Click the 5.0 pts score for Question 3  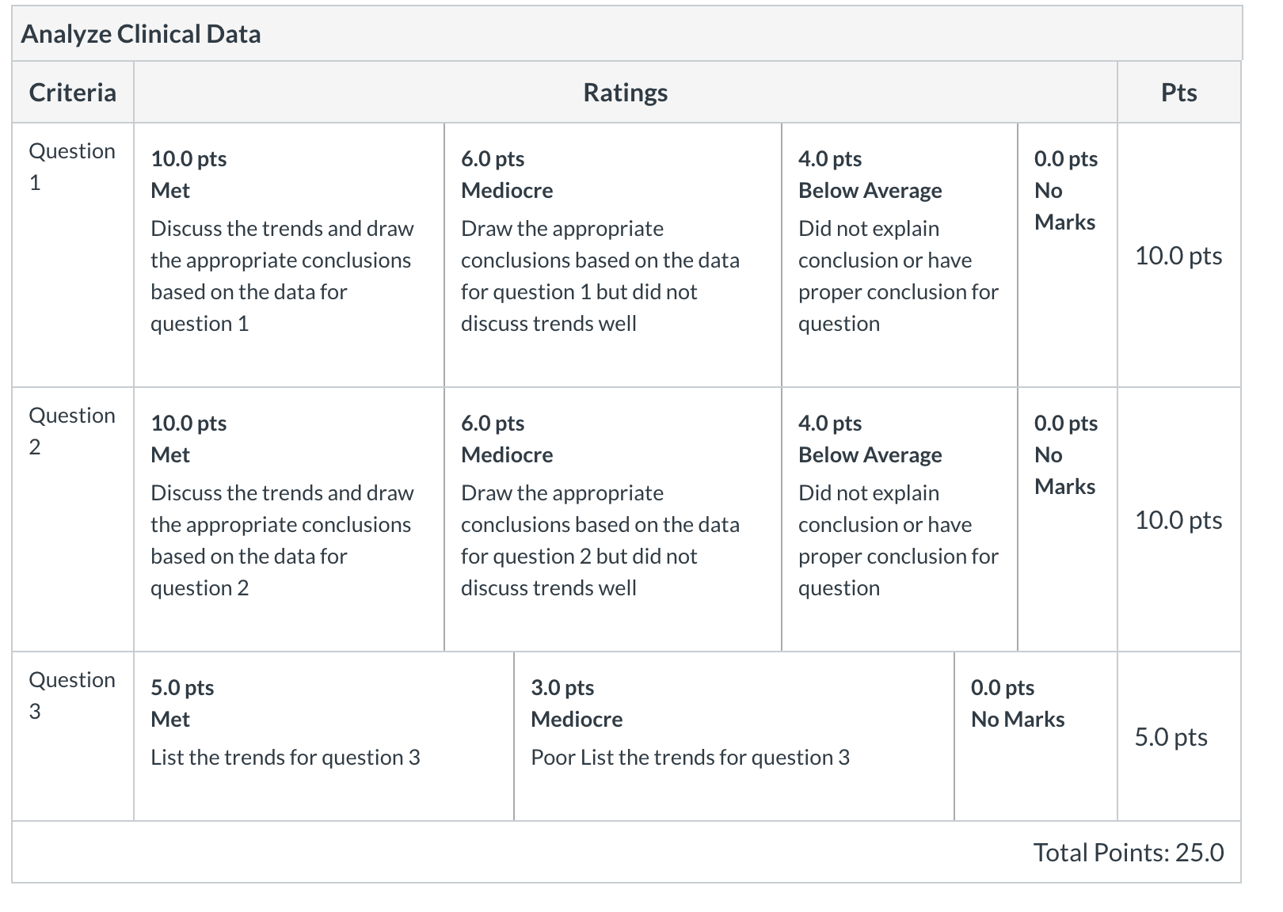point(1171,737)
